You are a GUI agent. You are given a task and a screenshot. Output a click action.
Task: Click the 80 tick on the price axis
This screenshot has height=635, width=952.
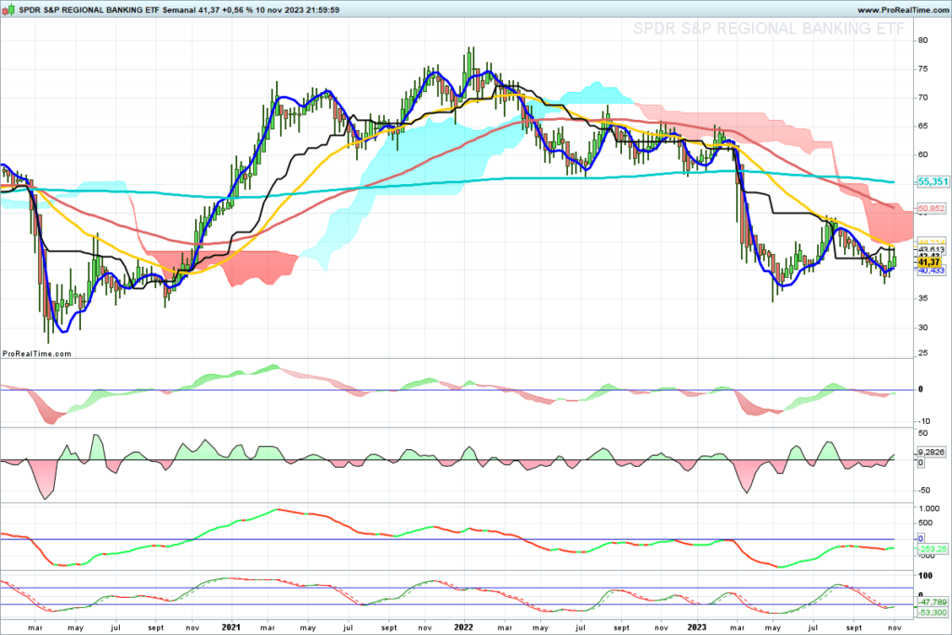click(x=923, y=40)
